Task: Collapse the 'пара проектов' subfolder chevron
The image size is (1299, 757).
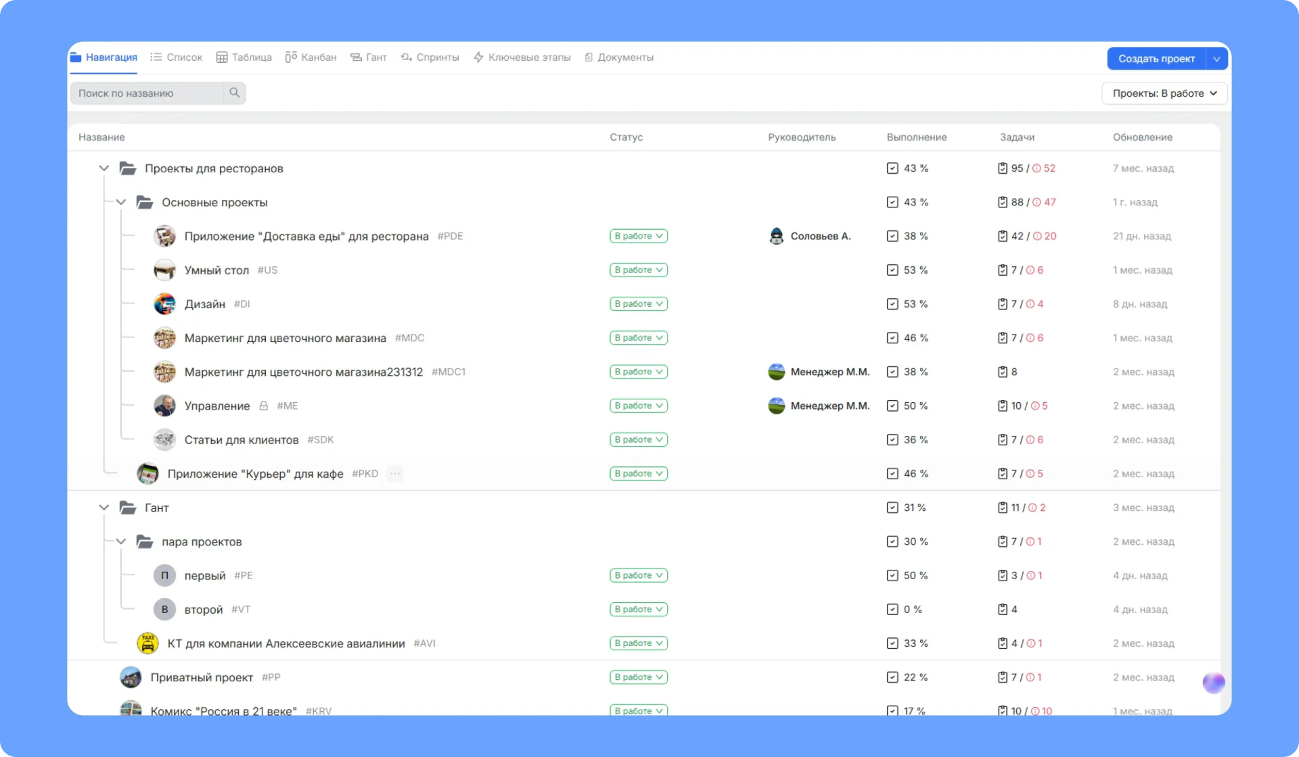Action: pos(120,541)
